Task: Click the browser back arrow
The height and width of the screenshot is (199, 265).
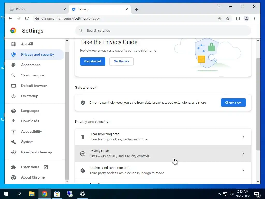Action: tap(10, 18)
